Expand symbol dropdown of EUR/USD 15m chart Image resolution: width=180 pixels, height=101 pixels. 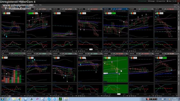pos(60,9)
